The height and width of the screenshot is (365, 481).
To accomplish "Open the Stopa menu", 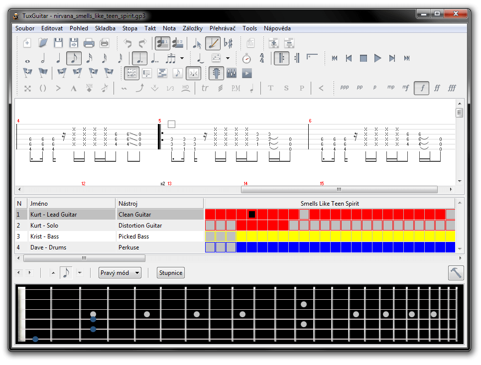I will [130, 28].
